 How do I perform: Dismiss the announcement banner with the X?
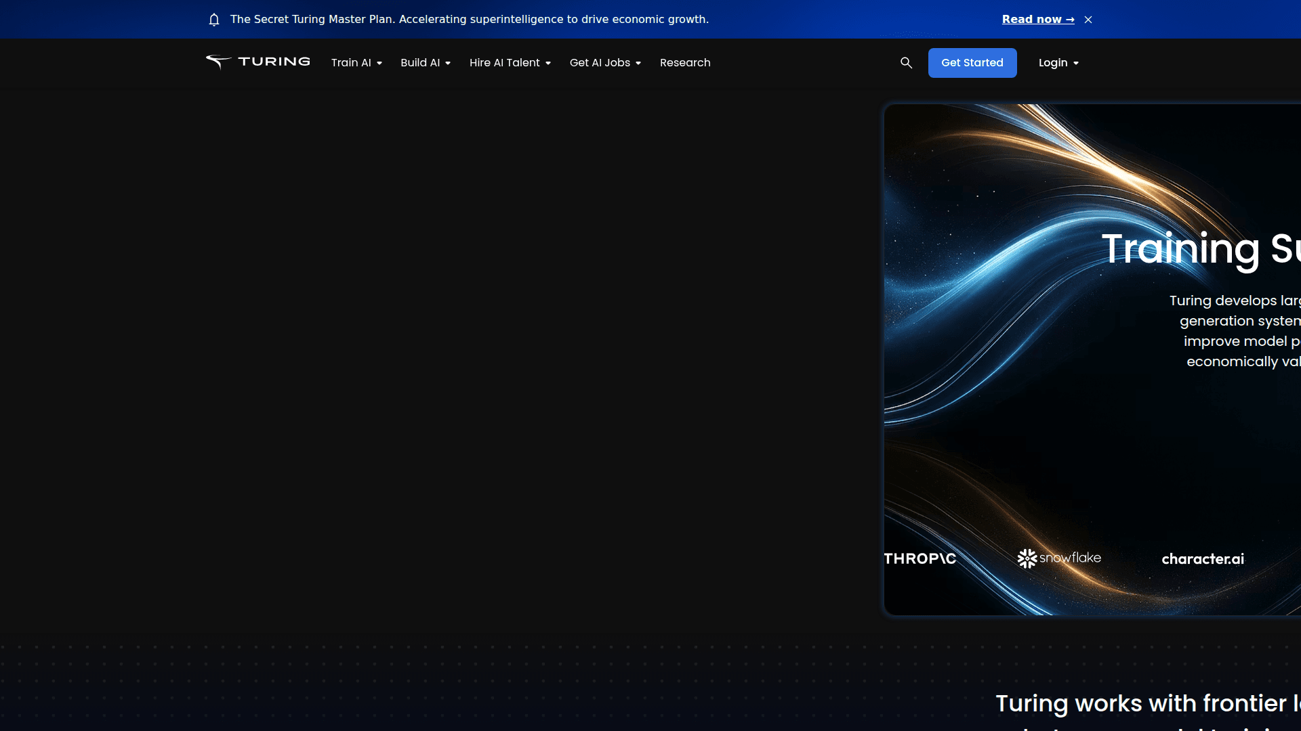[1088, 19]
